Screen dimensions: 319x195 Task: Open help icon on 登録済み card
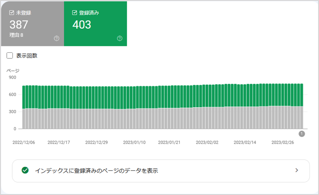click(120, 38)
